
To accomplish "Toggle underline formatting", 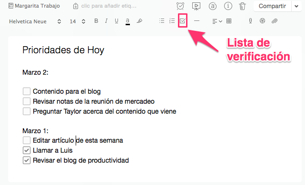I will (117, 21).
